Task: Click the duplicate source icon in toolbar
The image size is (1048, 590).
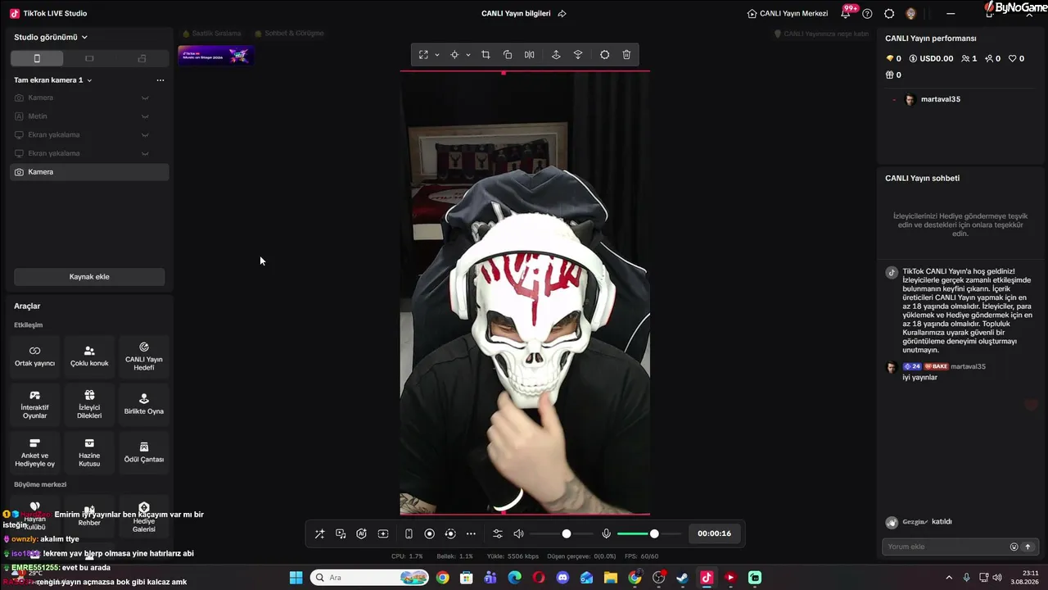Action: pos(508,55)
